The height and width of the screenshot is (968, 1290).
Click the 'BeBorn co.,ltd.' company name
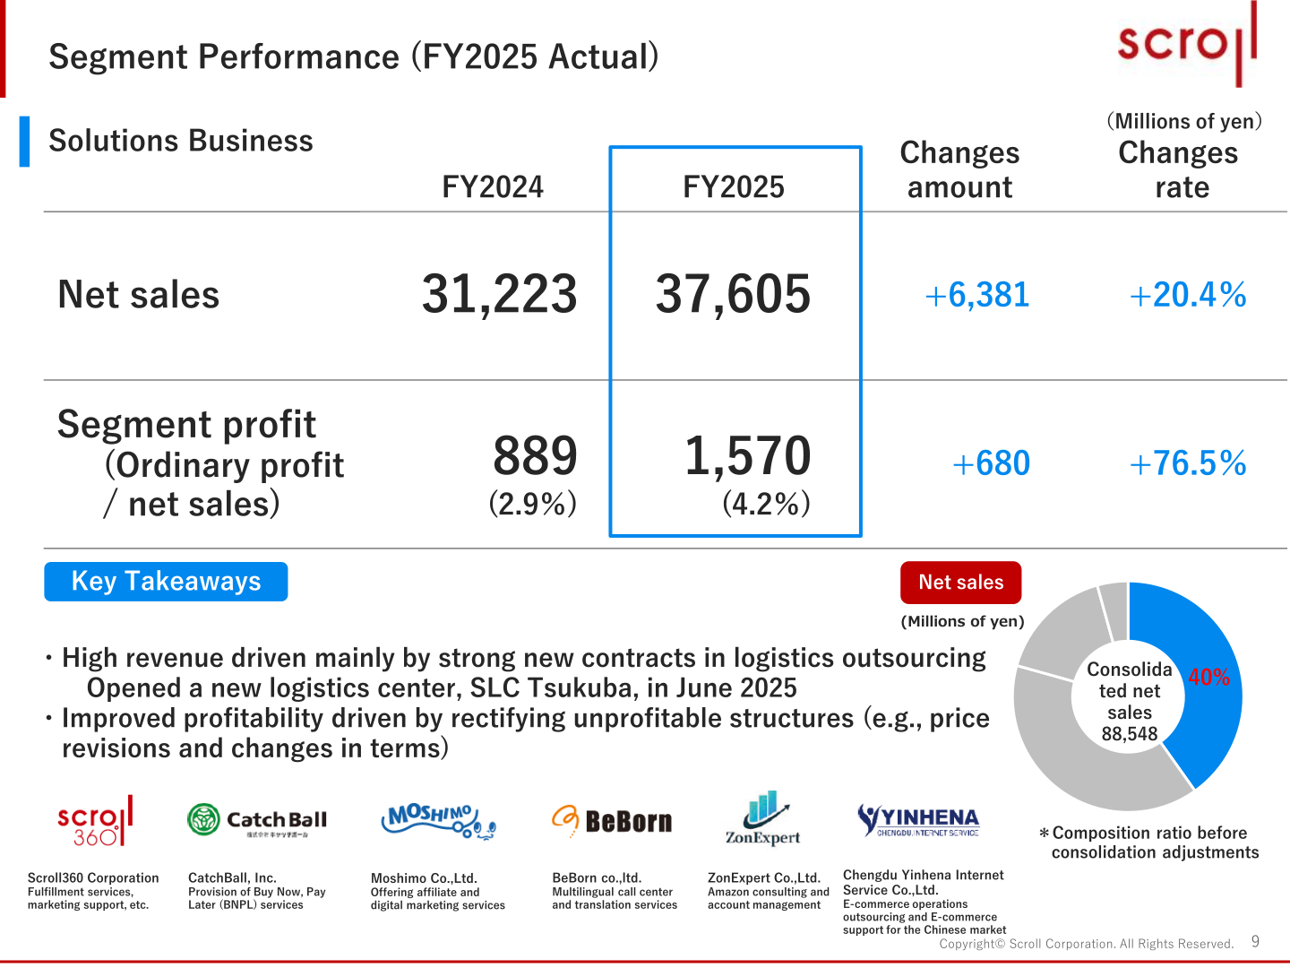(x=597, y=878)
